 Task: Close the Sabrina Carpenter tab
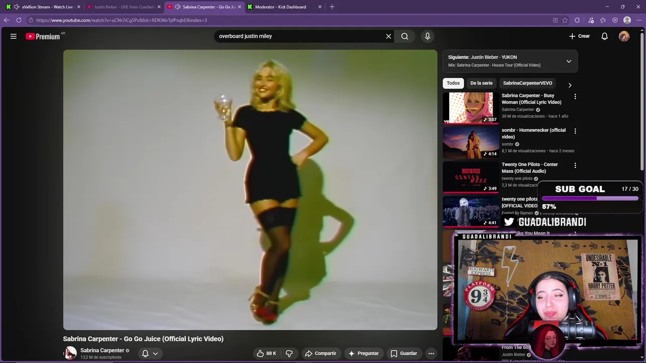pyautogui.click(x=239, y=7)
